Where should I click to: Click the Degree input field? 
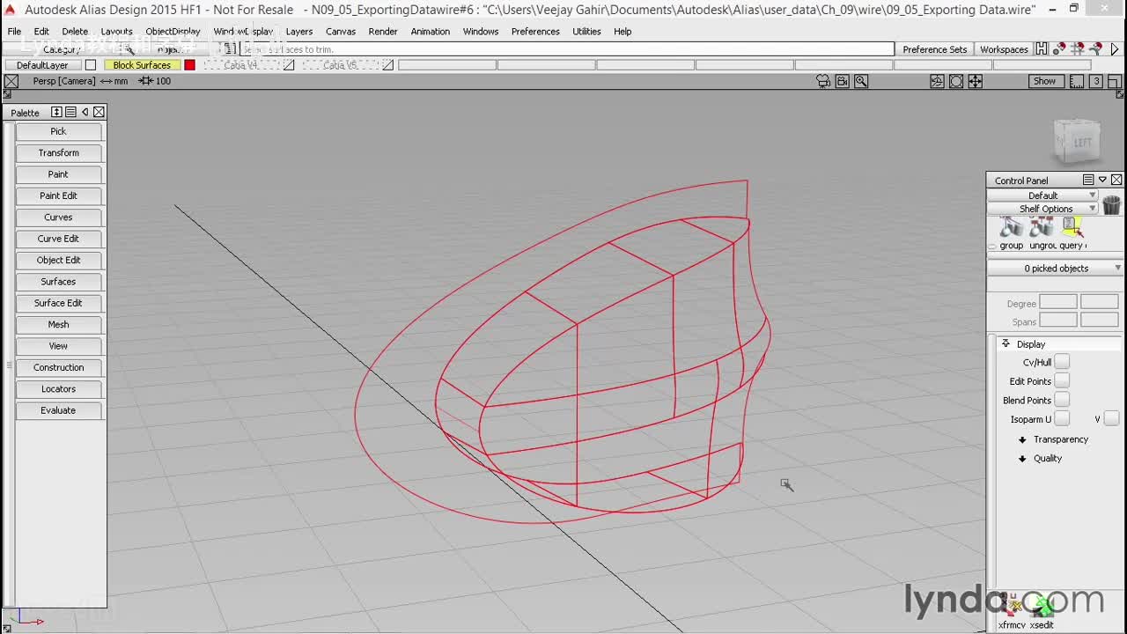point(1058,303)
